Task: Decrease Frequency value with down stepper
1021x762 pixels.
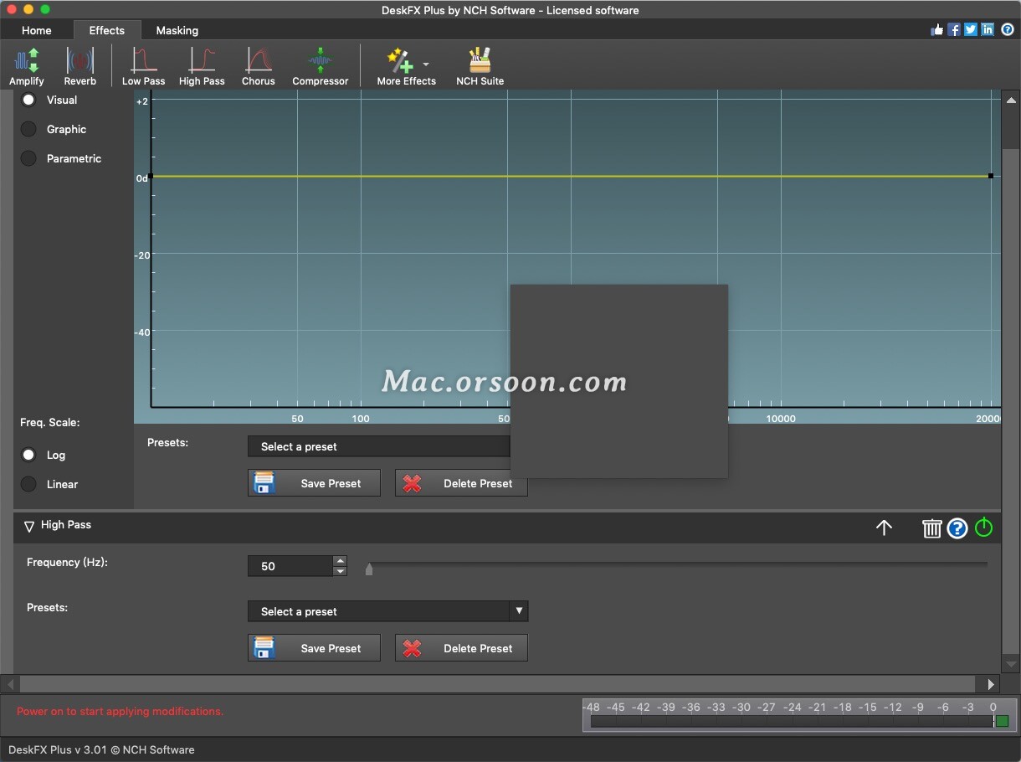Action: tap(340, 571)
